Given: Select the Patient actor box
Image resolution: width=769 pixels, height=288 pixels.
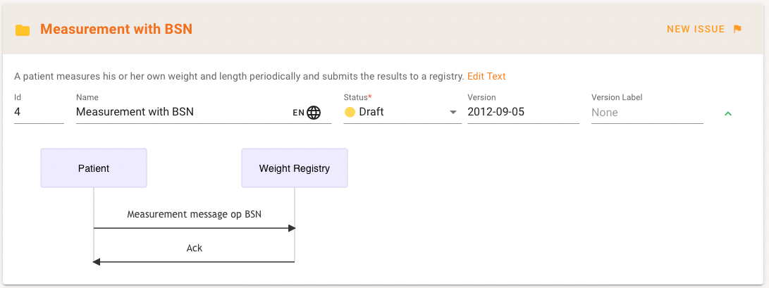Looking at the screenshot, I should tap(94, 168).
